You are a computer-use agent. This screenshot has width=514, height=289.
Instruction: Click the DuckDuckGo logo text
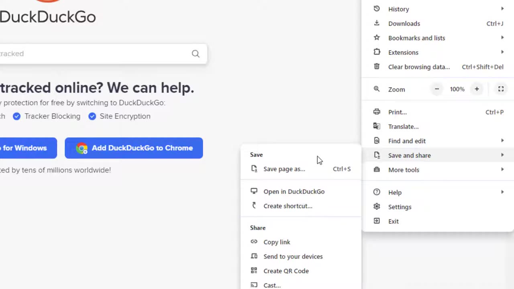48,17
